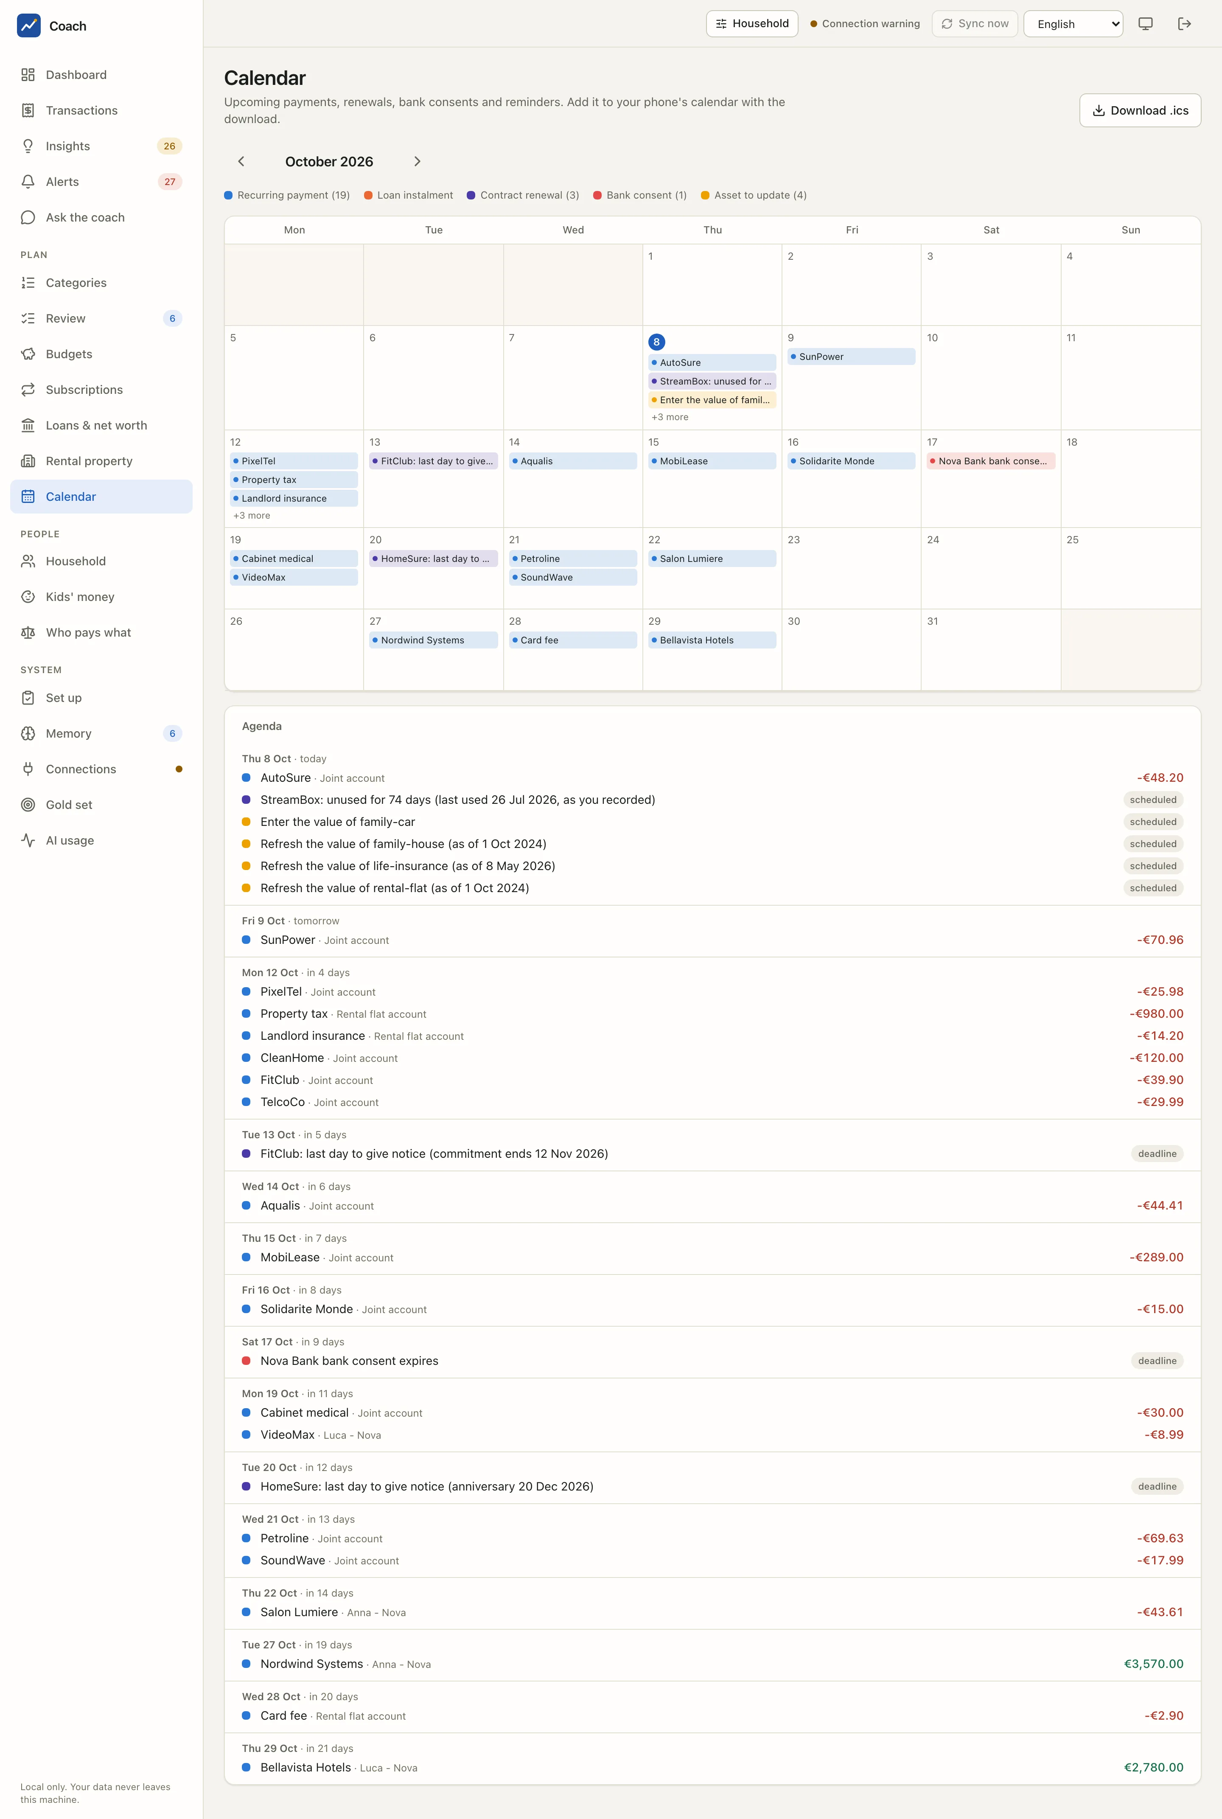Viewport: 1222px width, 1819px height.
Task: Click the Transactions receipt icon
Action: pyautogui.click(x=28, y=111)
